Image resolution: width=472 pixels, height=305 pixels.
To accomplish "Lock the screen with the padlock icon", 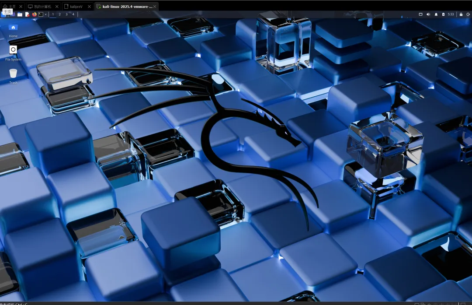I will pos(461,14).
